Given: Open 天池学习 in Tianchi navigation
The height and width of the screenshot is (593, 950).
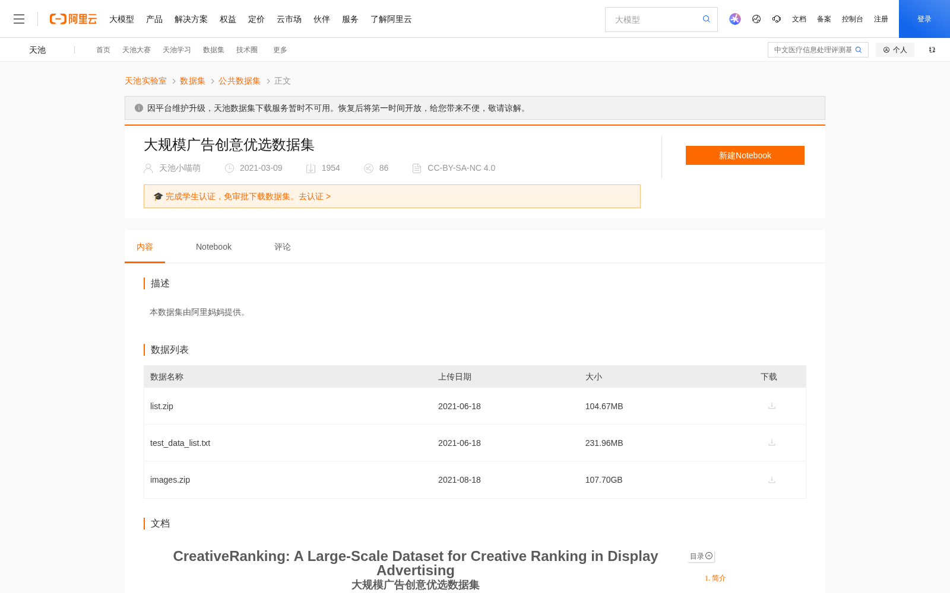Looking at the screenshot, I should click(x=177, y=50).
